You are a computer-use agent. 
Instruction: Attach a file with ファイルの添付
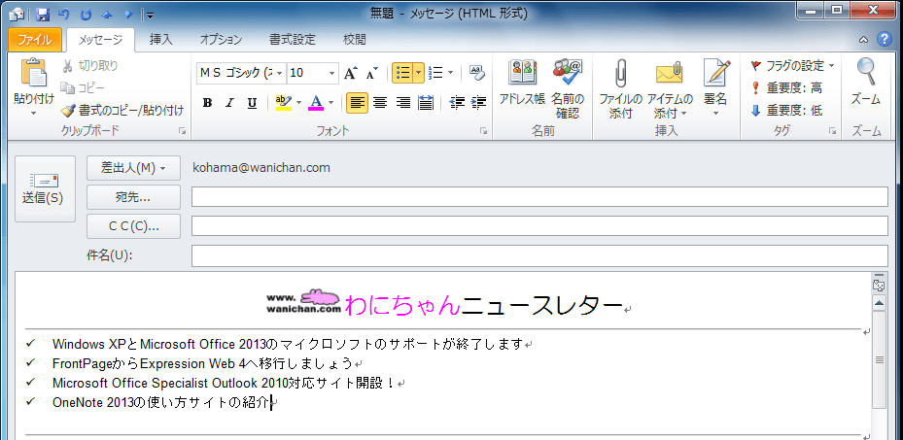click(620, 87)
